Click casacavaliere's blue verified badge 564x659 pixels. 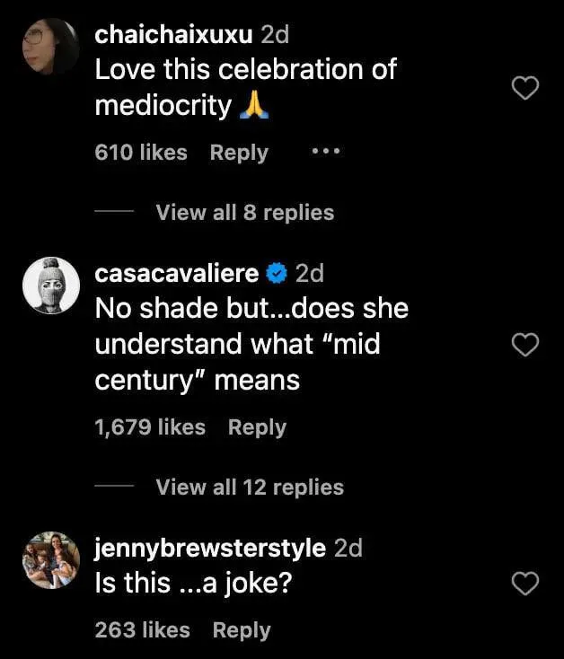click(278, 272)
